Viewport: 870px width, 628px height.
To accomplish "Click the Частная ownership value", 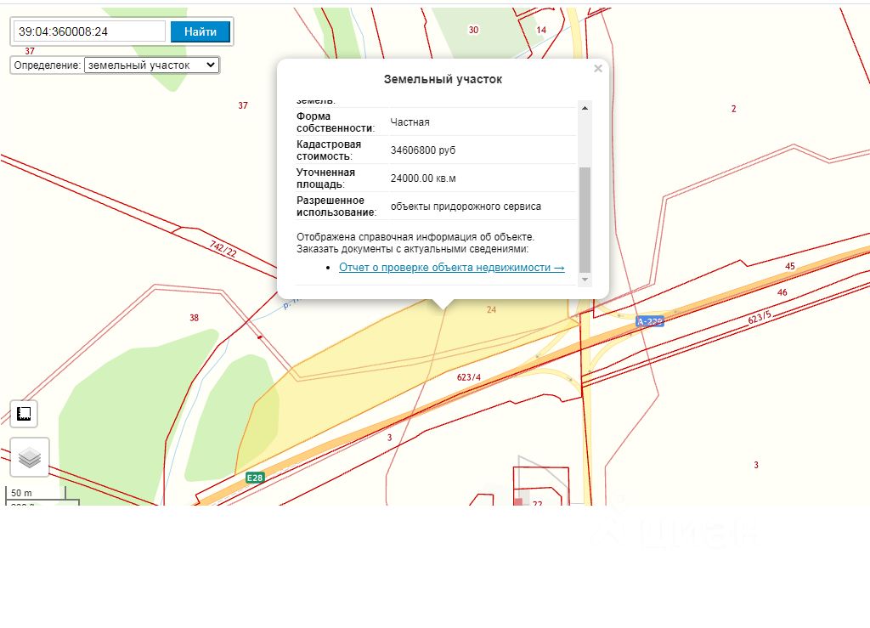I will [410, 122].
